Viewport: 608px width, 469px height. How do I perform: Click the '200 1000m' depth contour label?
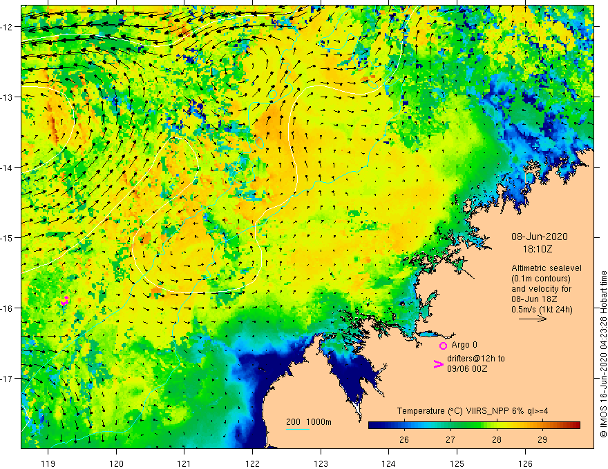tap(309, 422)
